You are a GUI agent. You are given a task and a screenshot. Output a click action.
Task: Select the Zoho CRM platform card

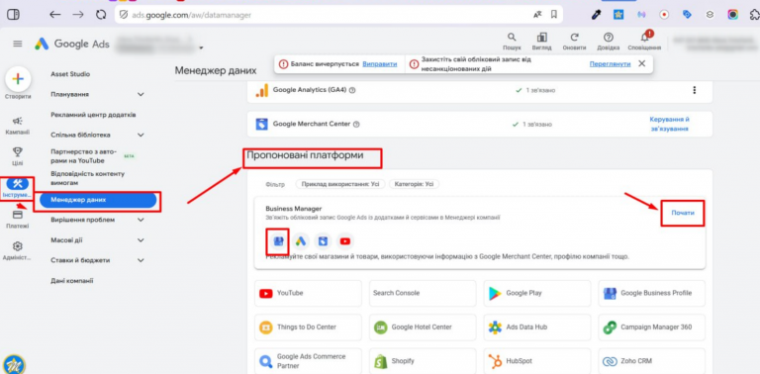(x=652, y=361)
